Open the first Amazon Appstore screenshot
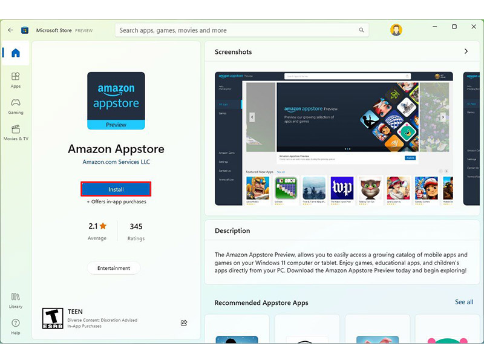 (x=334, y=139)
